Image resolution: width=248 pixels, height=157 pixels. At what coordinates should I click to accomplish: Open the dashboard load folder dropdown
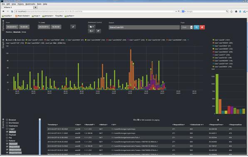92,27
